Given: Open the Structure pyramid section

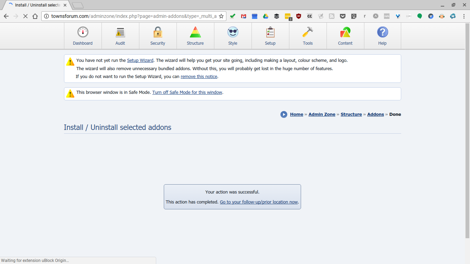Looking at the screenshot, I should 195,36.
